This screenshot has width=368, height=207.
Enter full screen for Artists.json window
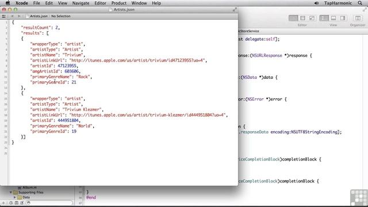coord(235,10)
